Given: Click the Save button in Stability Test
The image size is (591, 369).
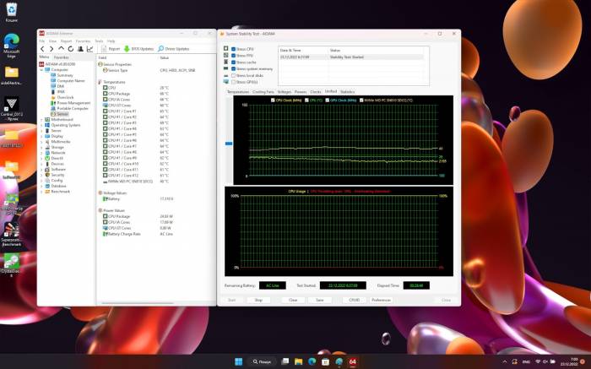Looking at the screenshot, I should (320, 300).
